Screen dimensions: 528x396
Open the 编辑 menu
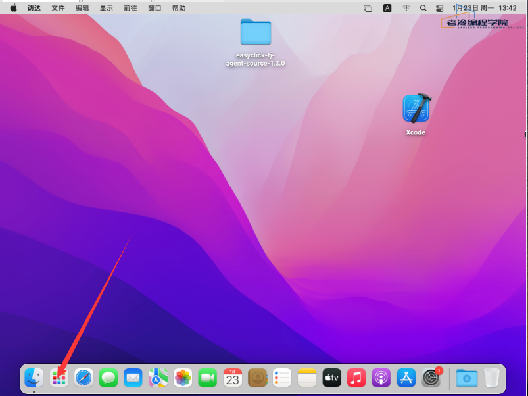[82, 8]
